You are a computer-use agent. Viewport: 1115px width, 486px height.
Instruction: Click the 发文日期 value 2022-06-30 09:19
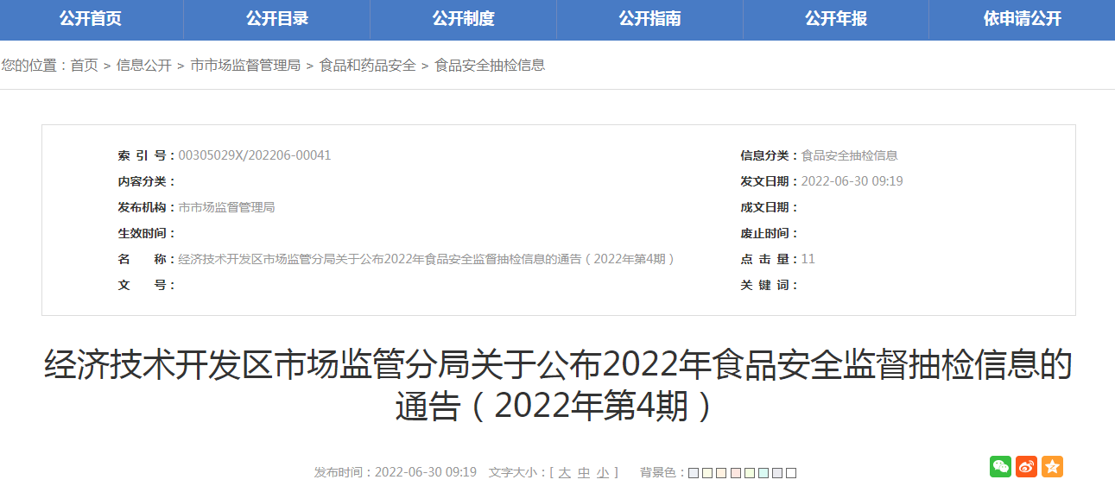tap(852, 181)
